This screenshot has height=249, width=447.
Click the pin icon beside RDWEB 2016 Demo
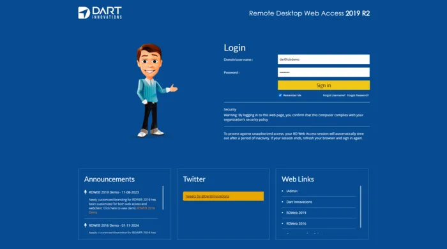click(85, 225)
